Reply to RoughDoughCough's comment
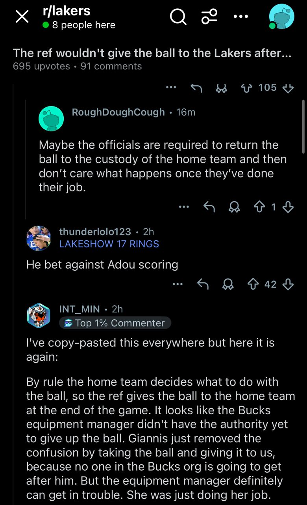This screenshot has width=307, height=505. coord(209,207)
